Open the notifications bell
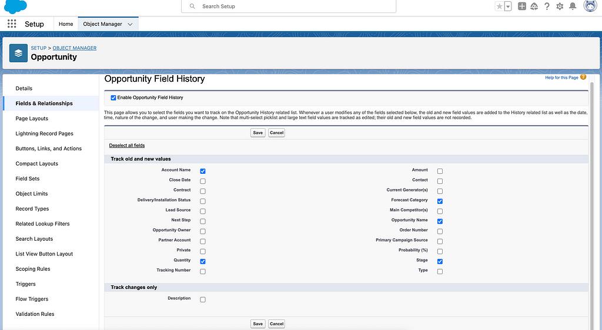This screenshot has width=602, height=330. (x=573, y=6)
